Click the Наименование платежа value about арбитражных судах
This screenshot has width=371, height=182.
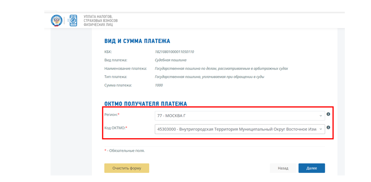pos(221,68)
